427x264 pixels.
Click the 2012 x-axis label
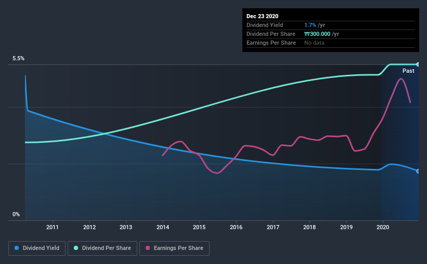point(89,227)
